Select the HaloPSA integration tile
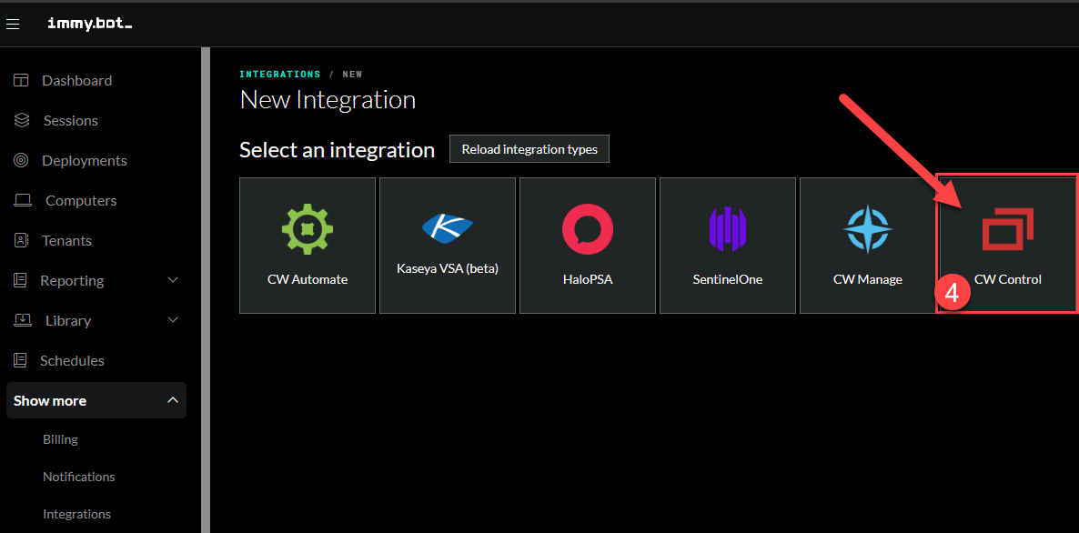This screenshot has height=533, width=1079. pyautogui.click(x=588, y=246)
